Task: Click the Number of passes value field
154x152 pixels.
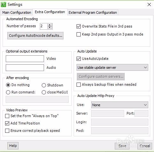Action: pyautogui.click(x=44, y=26)
